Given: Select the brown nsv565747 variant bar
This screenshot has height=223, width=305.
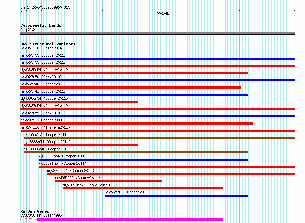Looking at the screenshot, I should point(159,138).
